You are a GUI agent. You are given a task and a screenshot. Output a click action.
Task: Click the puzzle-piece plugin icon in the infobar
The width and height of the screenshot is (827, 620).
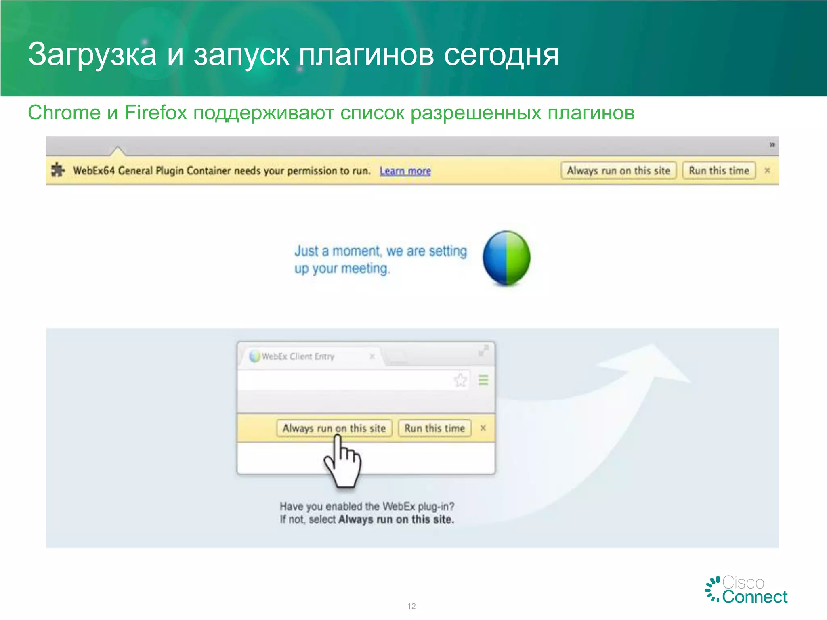point(58,170)
